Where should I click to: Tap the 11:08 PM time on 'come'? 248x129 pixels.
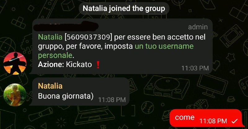tap(213, 121)
